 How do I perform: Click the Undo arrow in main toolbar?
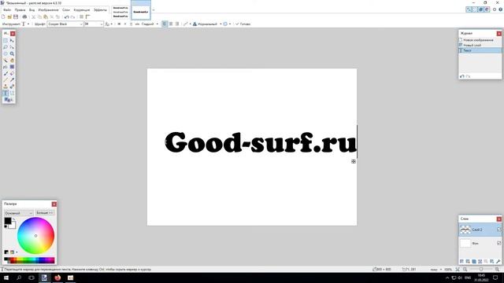(x=66, y=17)
